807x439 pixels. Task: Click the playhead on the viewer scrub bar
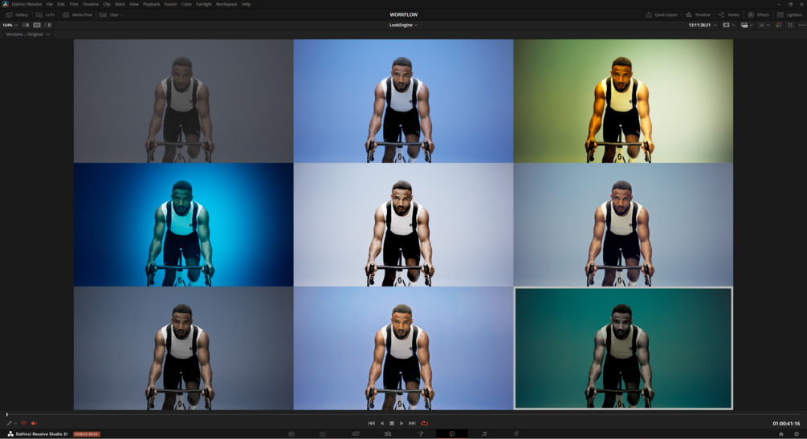(x=7, y=414)
